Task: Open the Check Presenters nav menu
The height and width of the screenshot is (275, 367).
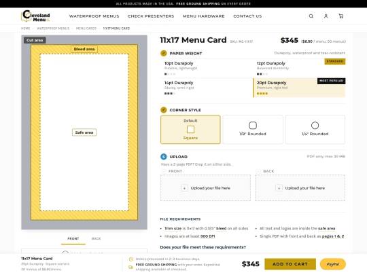Action: pyautogui.click(x=151, y=16)
